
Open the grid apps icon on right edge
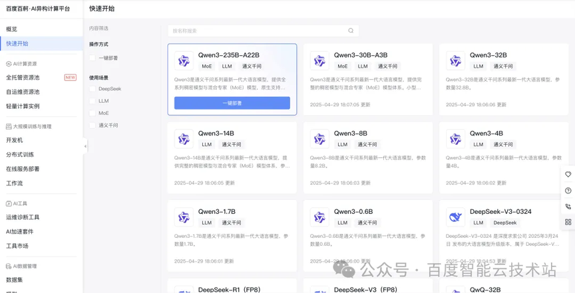[568, 222]
